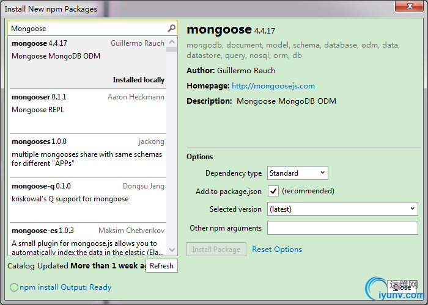Click the Mongoose REPL description text
Image resolution: width=428 pixels, height=305 pixels.
(x=38, y=110)
